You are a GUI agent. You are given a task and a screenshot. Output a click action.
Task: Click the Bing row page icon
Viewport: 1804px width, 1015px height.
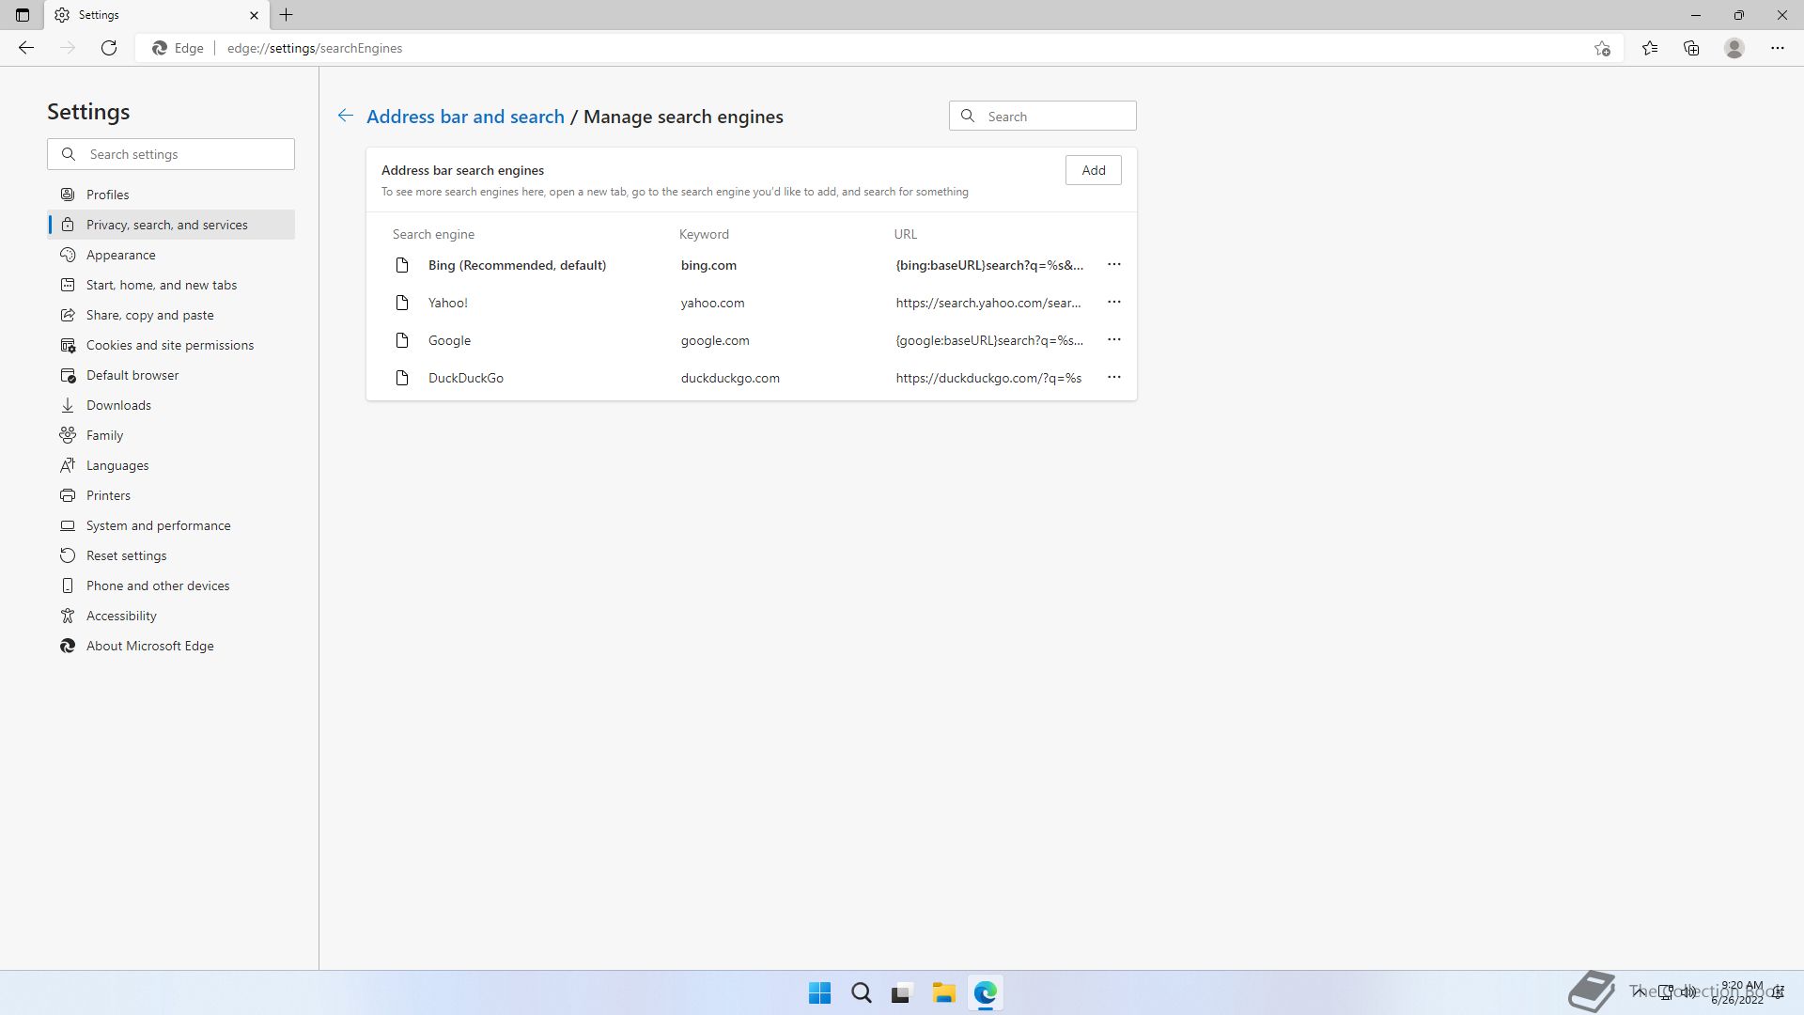(x=402, y=265)
